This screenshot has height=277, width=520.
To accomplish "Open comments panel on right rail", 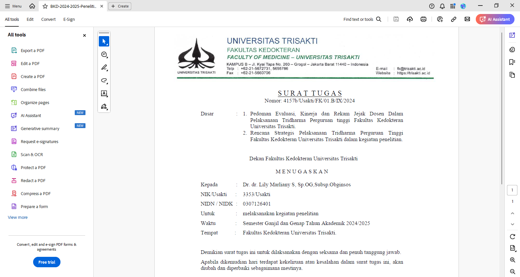I will click(x=512, y=49).
